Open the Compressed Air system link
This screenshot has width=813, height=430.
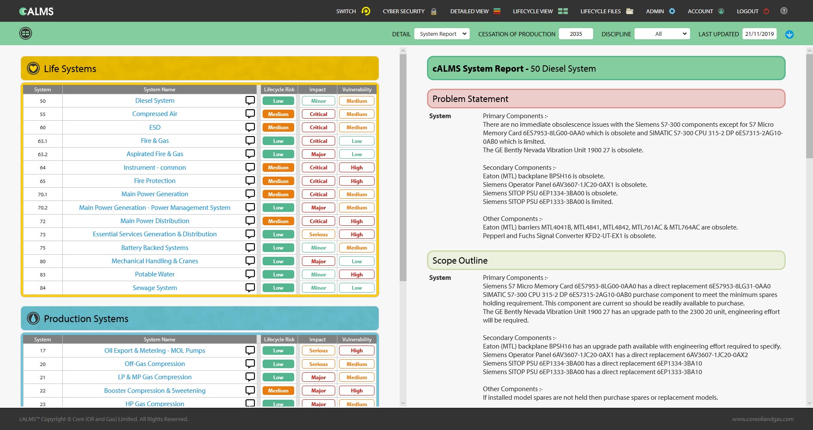point(155,114)
